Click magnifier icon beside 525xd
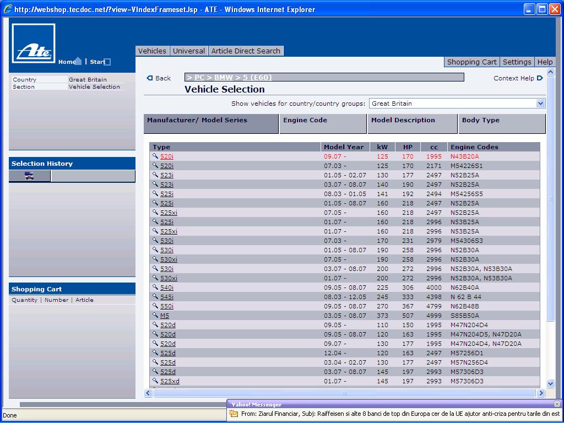Screen dimensions: 564x423 click(155, 381)
